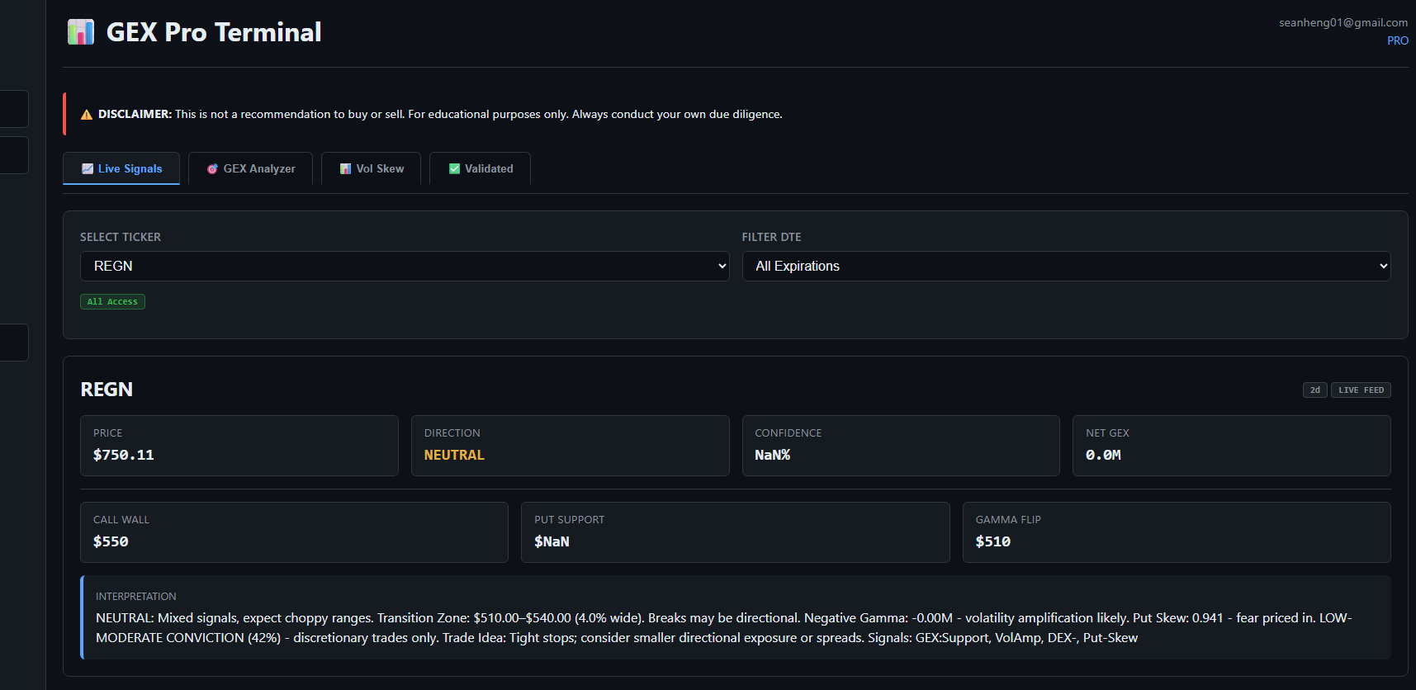Click the Live Signals tab chart icon

88,168
